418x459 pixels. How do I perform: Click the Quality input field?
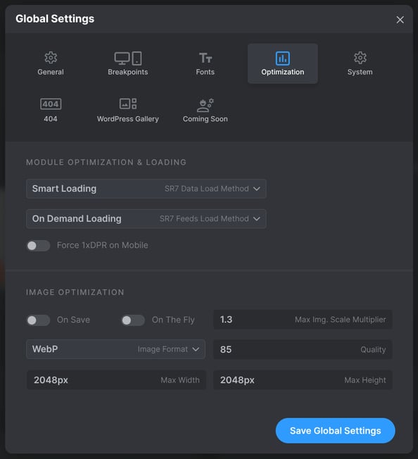(303, 349)
